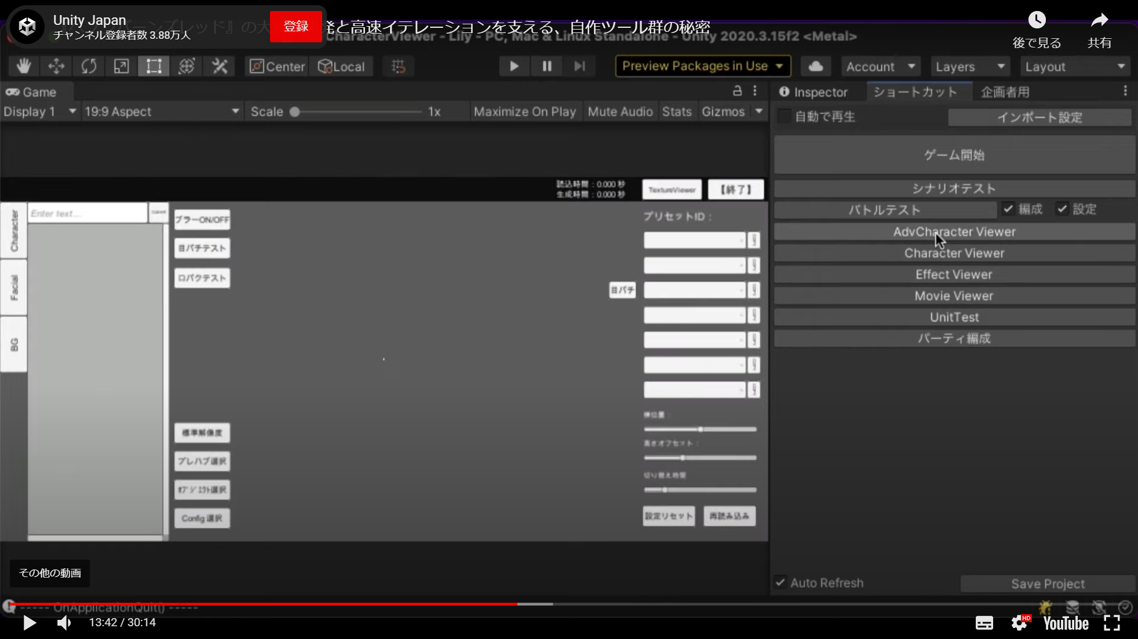Select the Character side tab
Screen dimensions: 1138x639
14,230
